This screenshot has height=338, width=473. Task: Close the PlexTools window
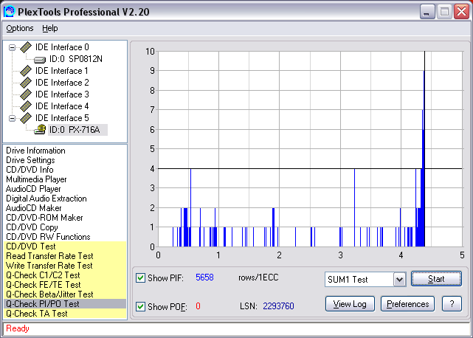(x=461, y=12)
